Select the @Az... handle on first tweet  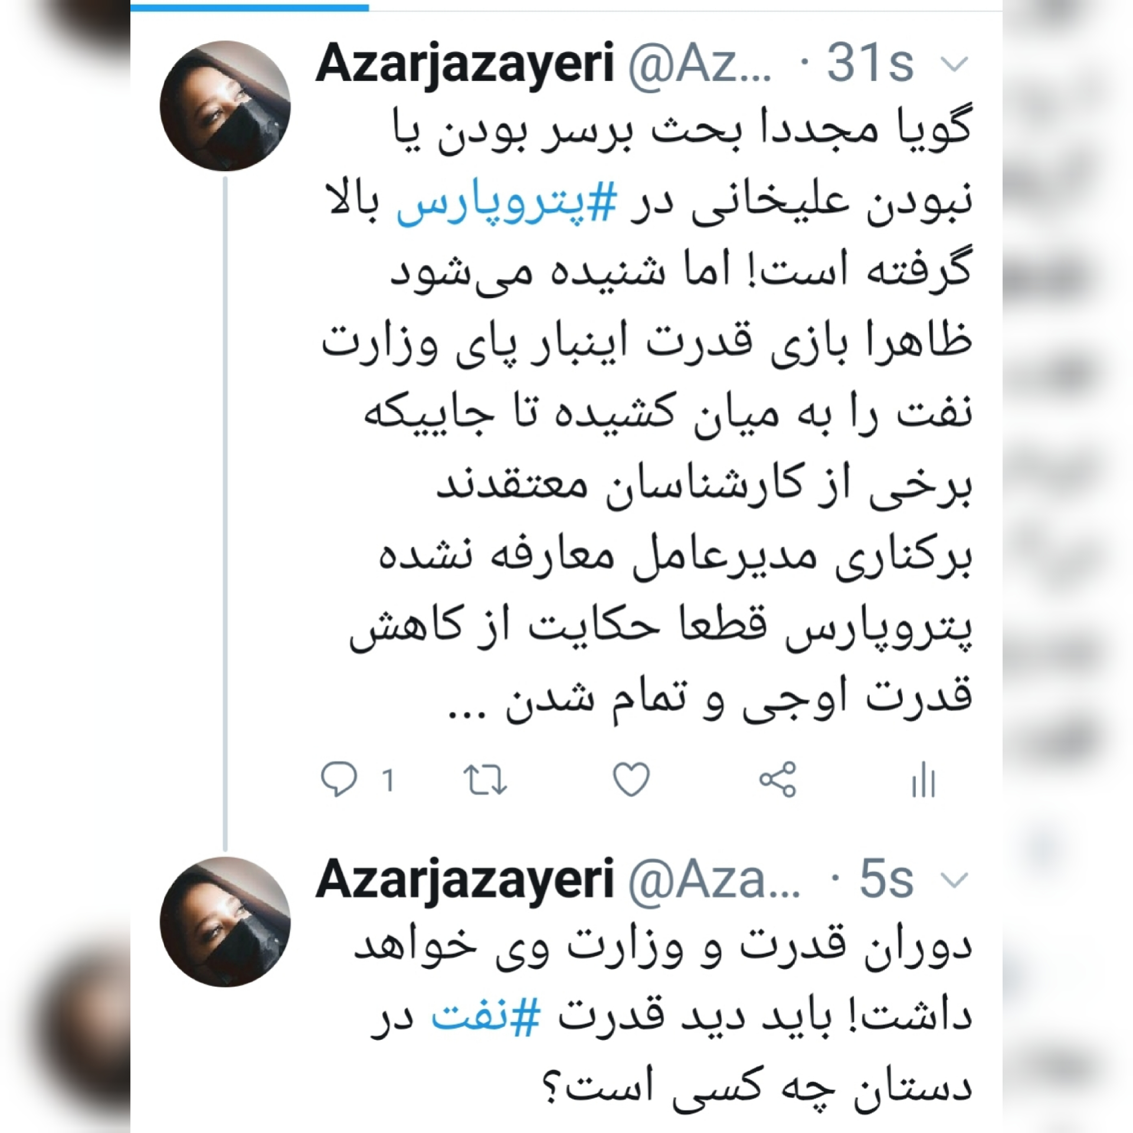[700, 65]
